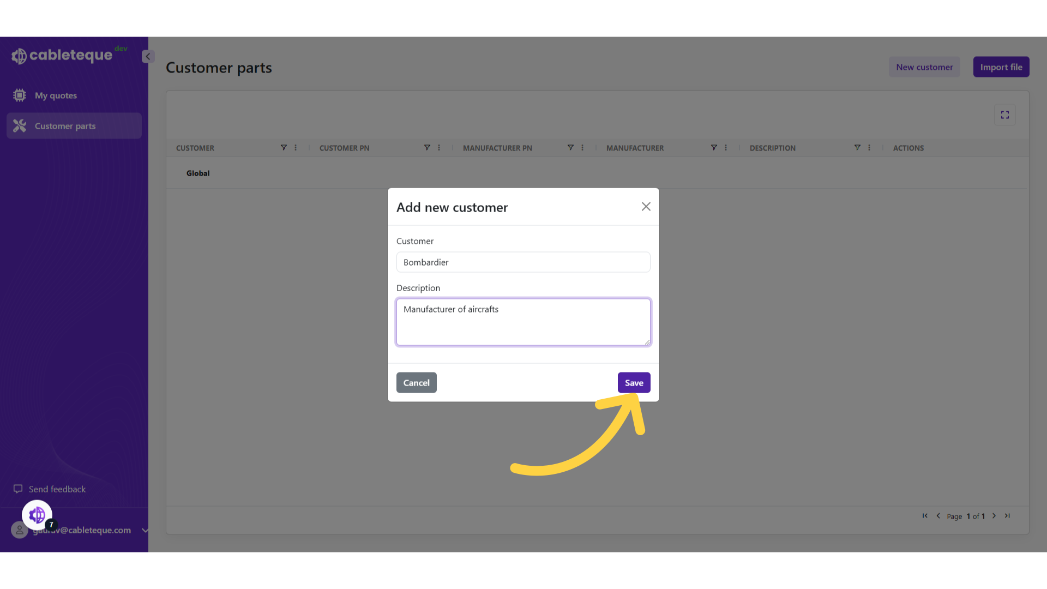Open My quotes in the sidebar
The height and width of the screenshot is (589, 1047).
pos(56,95)
